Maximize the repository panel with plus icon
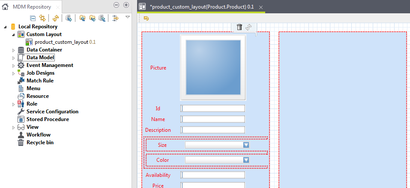This screenshot has height=188, width=410. click(126, 5)
